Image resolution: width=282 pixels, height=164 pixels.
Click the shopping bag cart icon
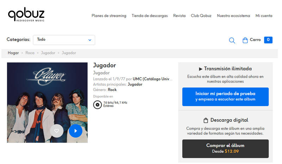245,40
